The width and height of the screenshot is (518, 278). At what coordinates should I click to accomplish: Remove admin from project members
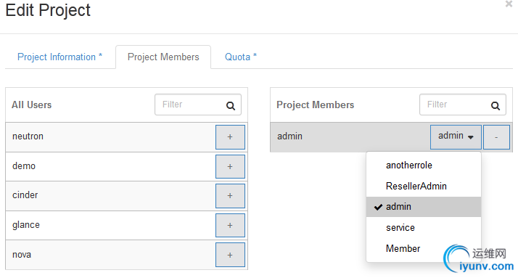pos(496,137)
